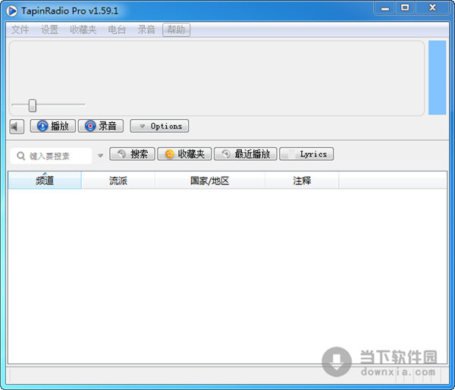Click the volume slider handle
455x390 pixels.
click(x=32, y=105)
